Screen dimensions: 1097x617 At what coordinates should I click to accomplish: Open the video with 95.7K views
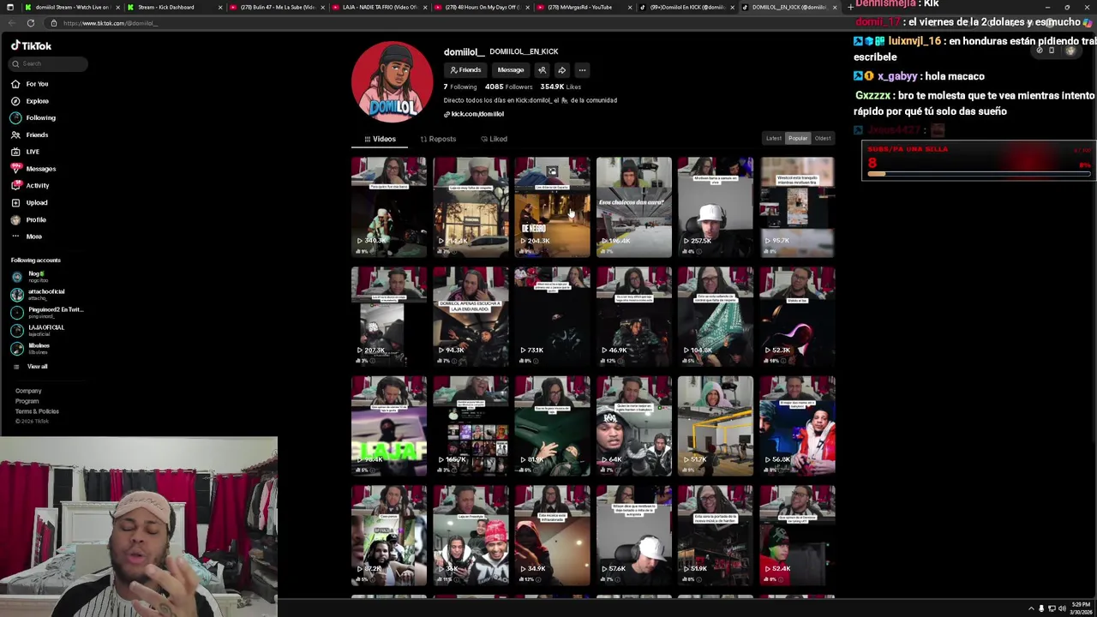click(x=797, y=207)
